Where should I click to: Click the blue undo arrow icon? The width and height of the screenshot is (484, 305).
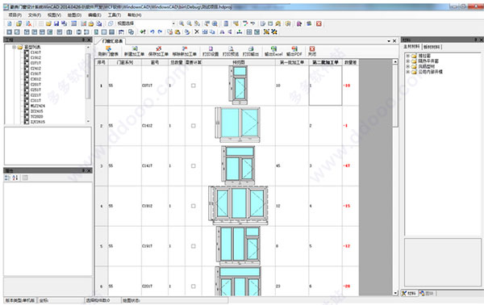pyautogui.click(x=152, y=31)
